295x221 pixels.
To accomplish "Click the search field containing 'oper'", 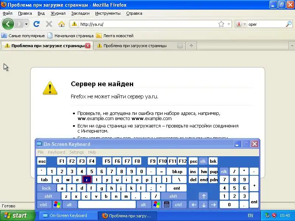I will (x=266, y=24).
